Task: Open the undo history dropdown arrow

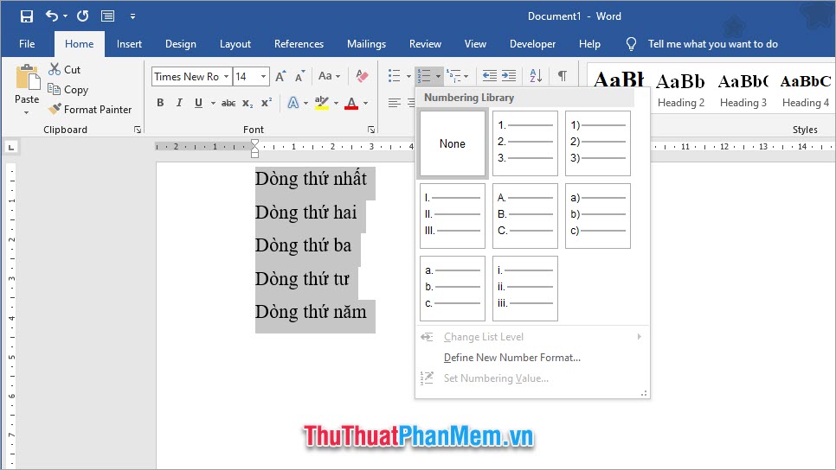Action: point(66,16)
